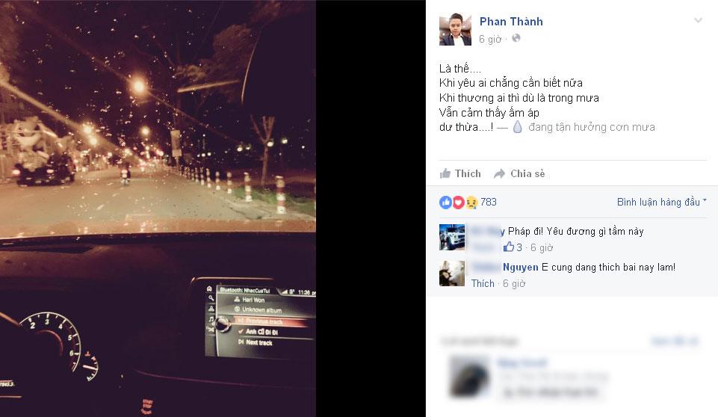Click Phan Thành's profile picture thumbnail
Image resolution: width=718 pixels, height=417 pixels.
(x=455, y=30)
